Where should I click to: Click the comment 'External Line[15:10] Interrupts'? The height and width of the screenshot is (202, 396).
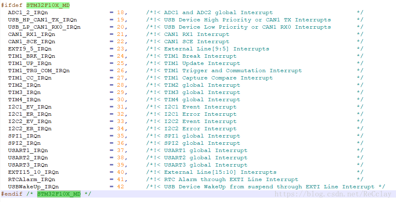click(220, 173)
